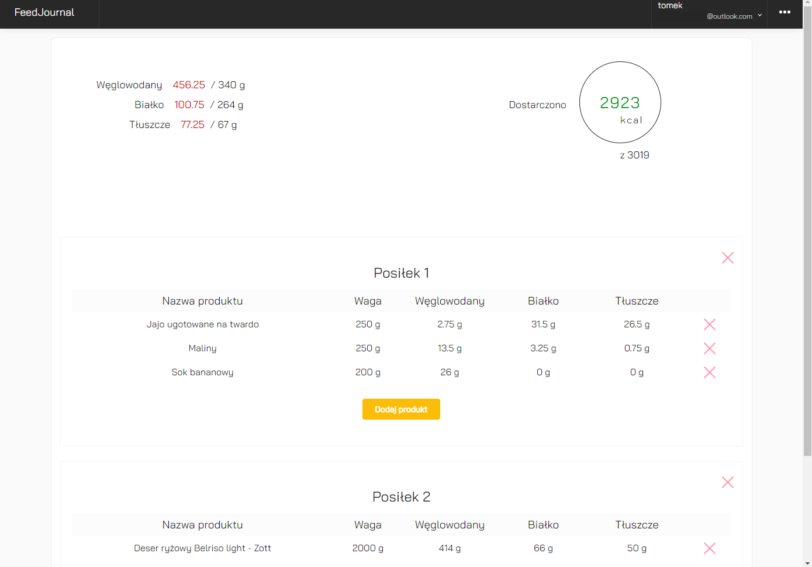Select the Węglowodany value 456.25
The height and width of the screenshot is (567, 812).
(x=189, y=85)
